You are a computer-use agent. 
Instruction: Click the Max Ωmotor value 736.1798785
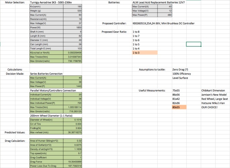coord(73,61)
